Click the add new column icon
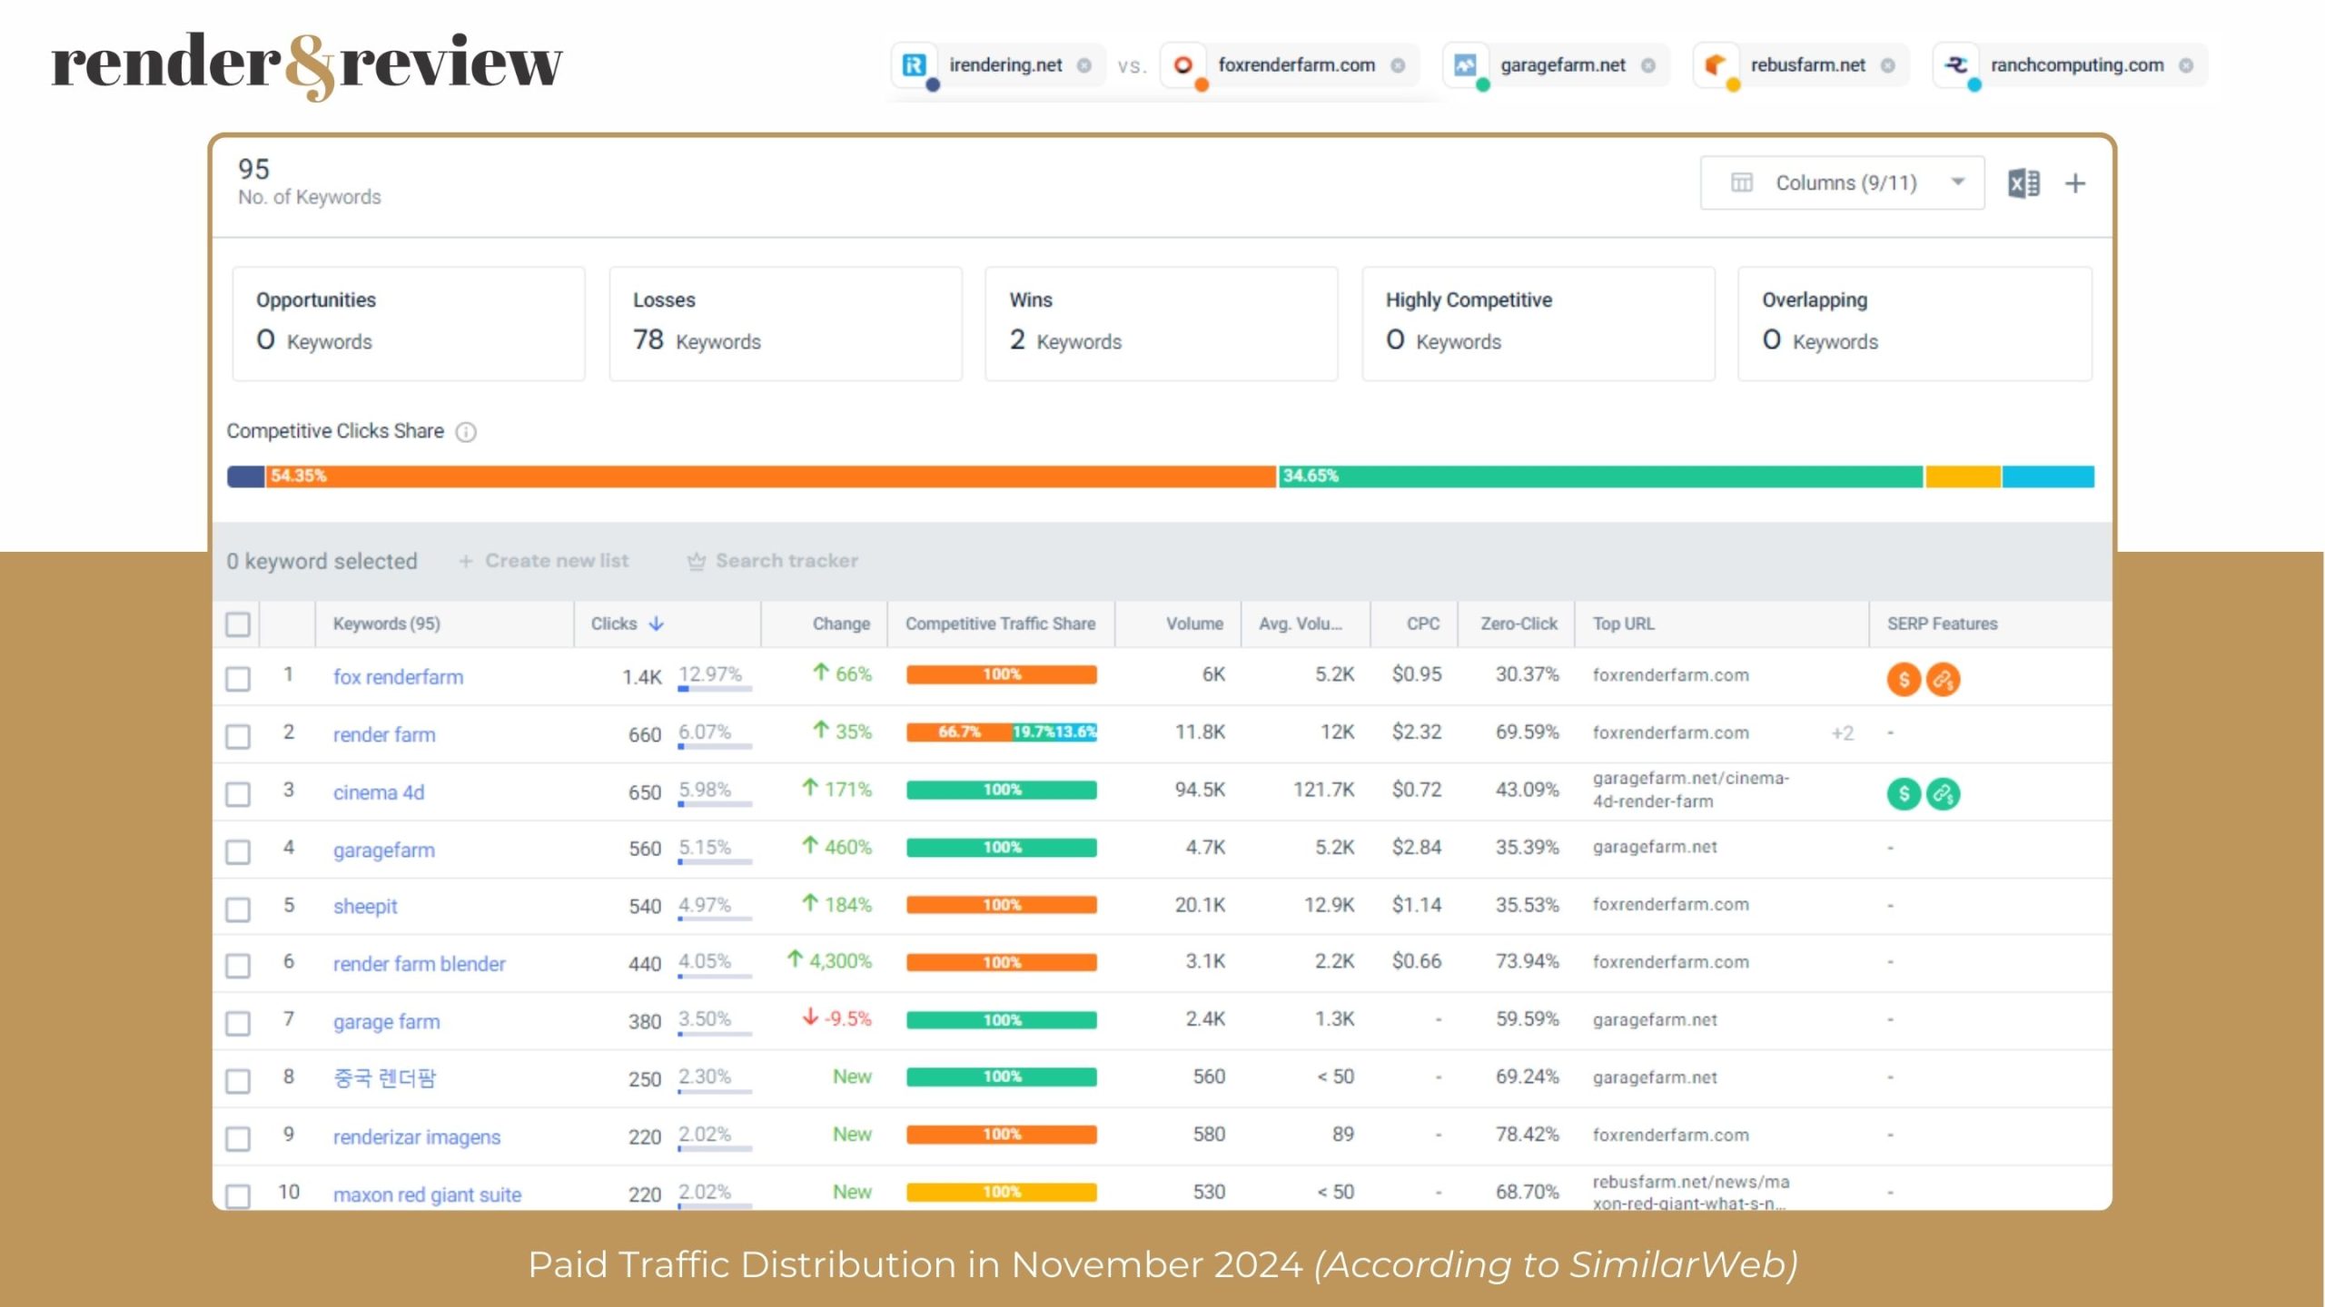Viewport: 2325px width, 1307px height. coord(2074,183)
